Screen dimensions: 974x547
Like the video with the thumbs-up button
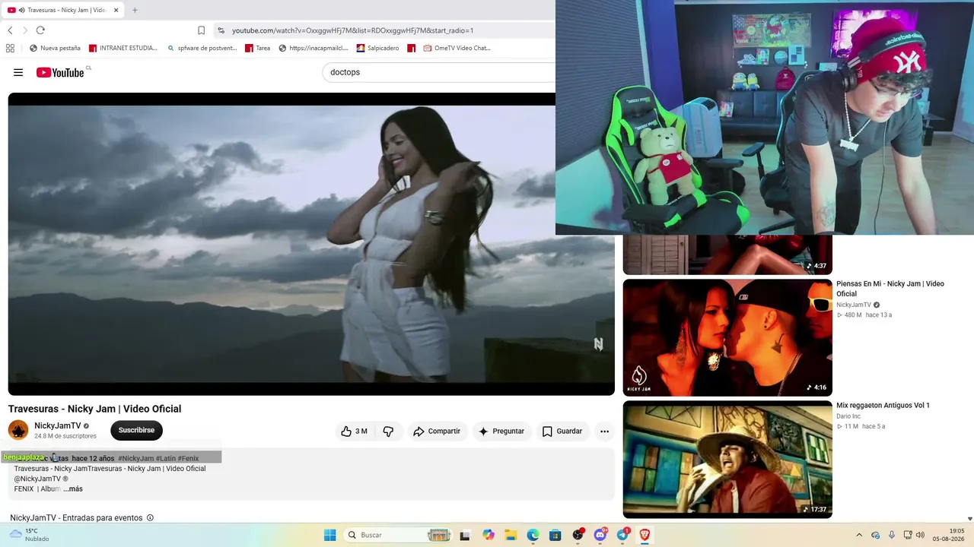coord(354,431)
